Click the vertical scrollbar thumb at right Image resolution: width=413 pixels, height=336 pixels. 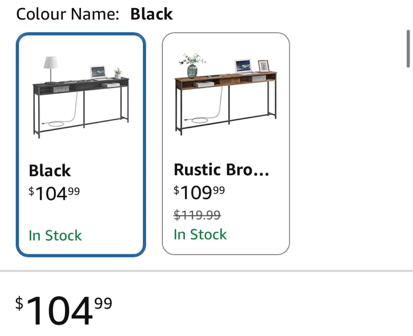coord(408,48)
